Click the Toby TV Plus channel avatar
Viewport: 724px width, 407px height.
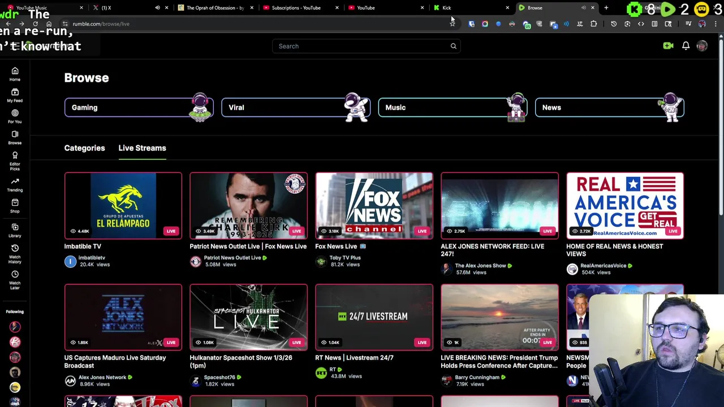[x=321, y=261]
